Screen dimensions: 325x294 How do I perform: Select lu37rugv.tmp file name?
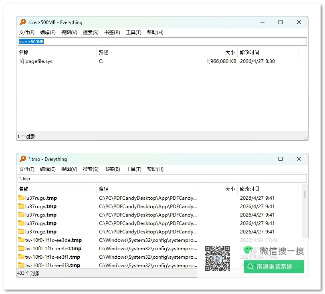click(x=41, y=206)
